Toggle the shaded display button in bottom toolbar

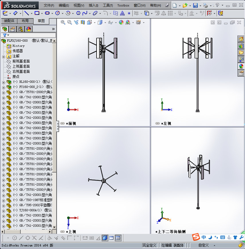click(x=105, y=238)
